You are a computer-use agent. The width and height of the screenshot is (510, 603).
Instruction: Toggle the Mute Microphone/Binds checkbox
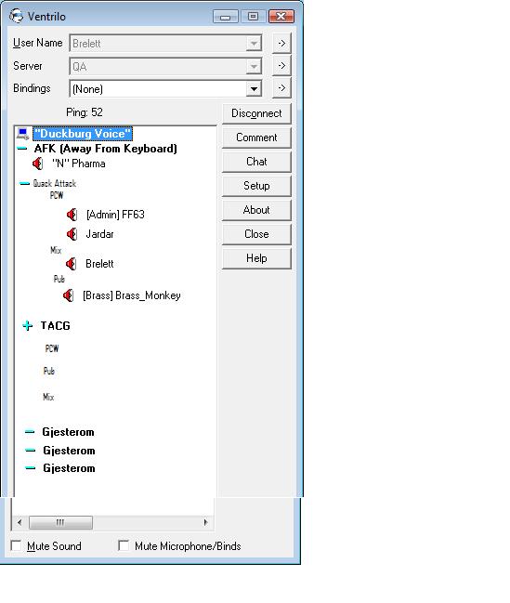click(x=124, y=545)
